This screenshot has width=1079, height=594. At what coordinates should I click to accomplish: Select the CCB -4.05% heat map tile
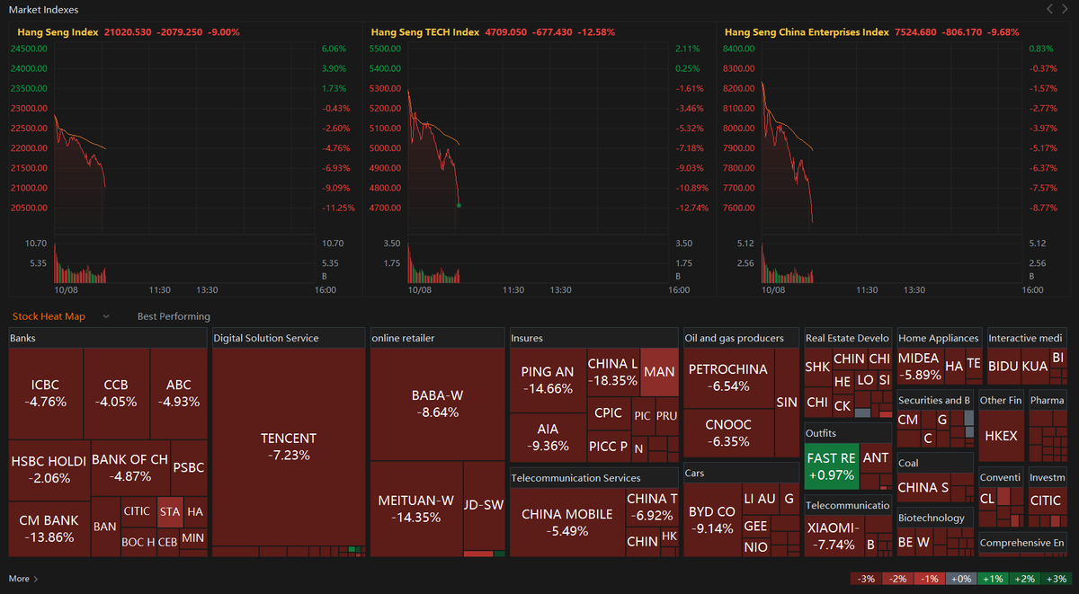click(x=117, y=394)
